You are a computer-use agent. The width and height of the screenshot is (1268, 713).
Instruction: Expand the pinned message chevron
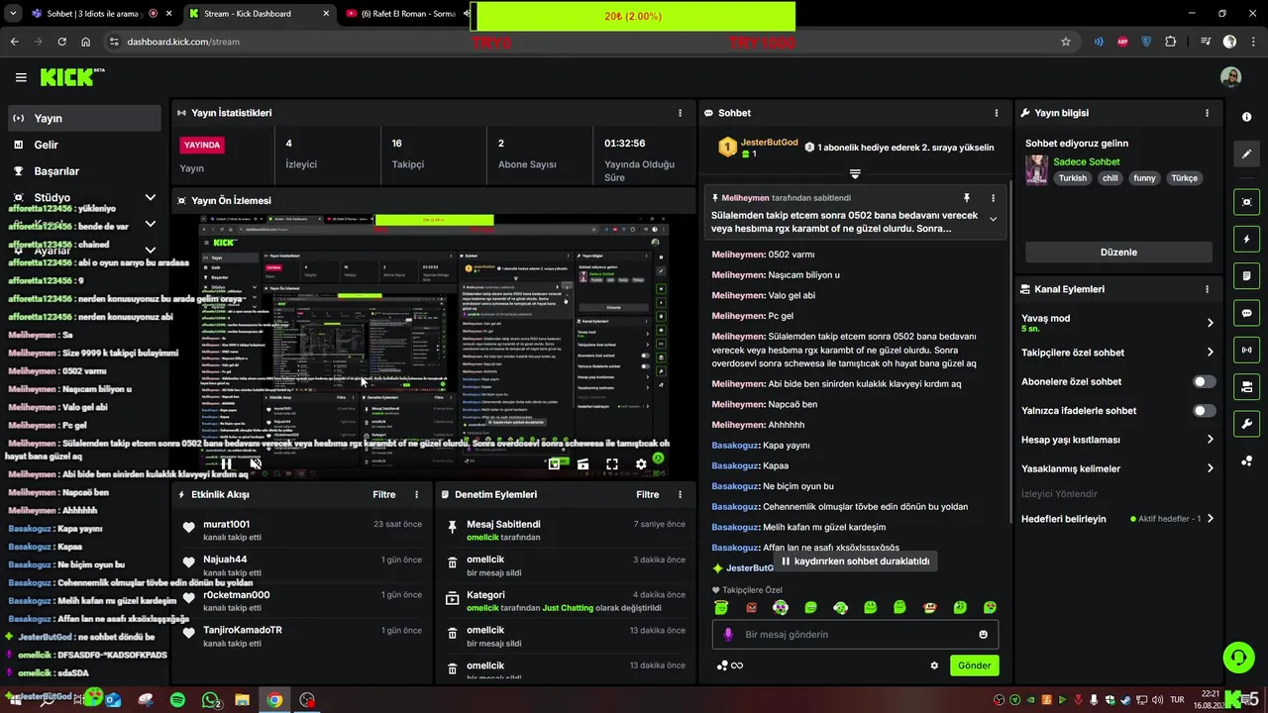coord(993,220)
